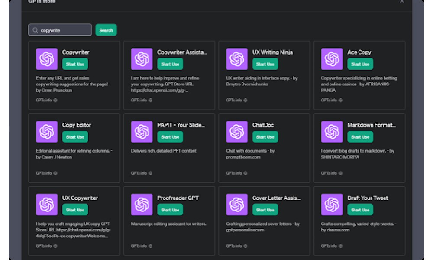Open GPTs info icon on UX Writing Ninja card
The height and width of the screenshot is (260, 433).
tap(245, 100)
